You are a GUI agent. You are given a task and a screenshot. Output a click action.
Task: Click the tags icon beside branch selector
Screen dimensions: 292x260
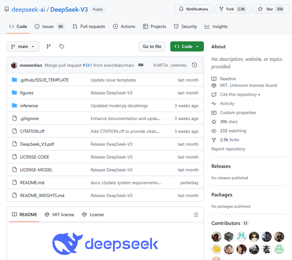62,46
